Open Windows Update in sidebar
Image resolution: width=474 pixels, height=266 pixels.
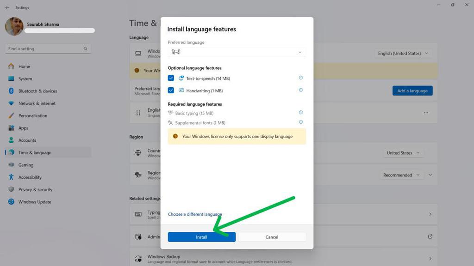coord(48,202)
